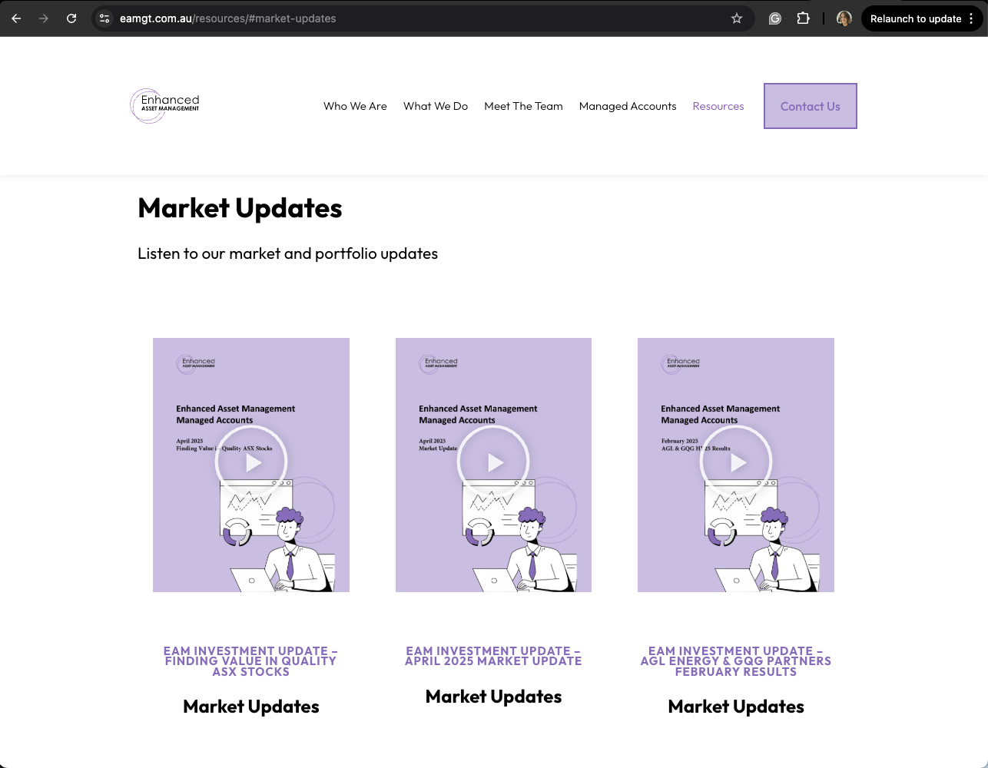Play the April 2025 Market Update video
The image size is (988, 768).
[x=493, y=462]
